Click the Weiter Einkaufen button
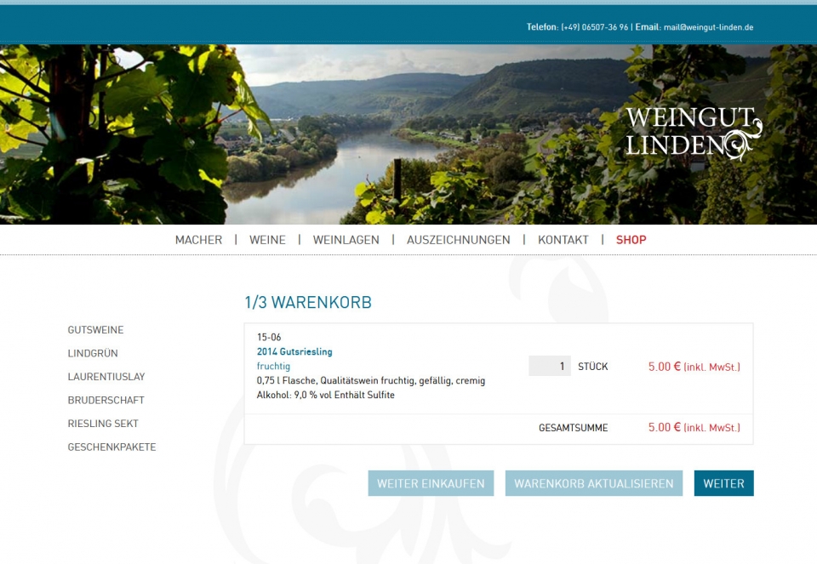Image resolution: width=817 pixels, height=564 pixels. (431, 483)
